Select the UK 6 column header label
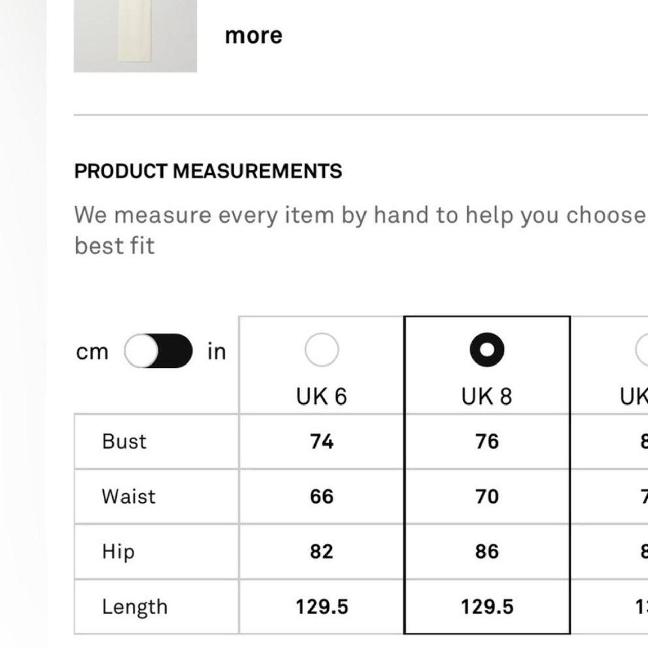Image resolution: width=648 pixels, height=648 pixels. point(321,396)
